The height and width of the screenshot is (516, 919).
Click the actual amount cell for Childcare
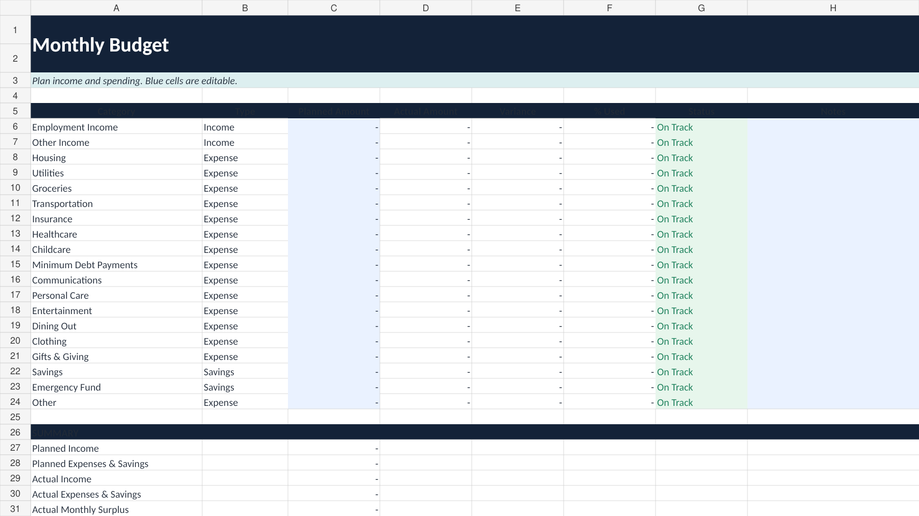[x=426, y=249]
